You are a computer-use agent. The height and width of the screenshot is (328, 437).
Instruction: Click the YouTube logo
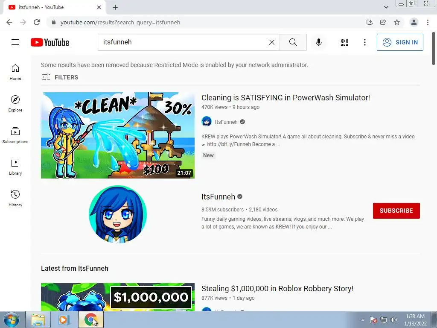(x=50, y=42)
